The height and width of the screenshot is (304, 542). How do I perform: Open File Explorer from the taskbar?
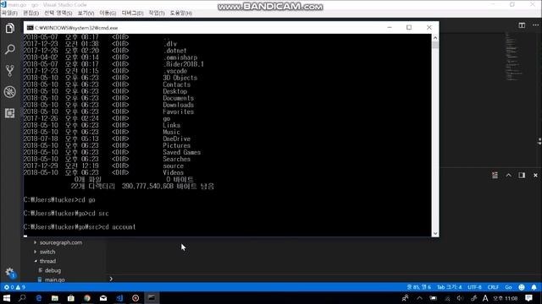54,298
